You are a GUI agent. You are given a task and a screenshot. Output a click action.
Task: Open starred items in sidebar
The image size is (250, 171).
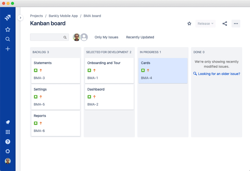[x=8, y=29]
